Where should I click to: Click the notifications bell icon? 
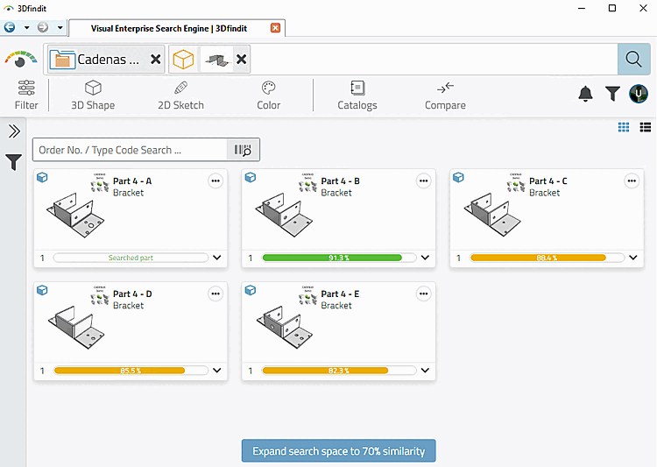tap(585, 94)
